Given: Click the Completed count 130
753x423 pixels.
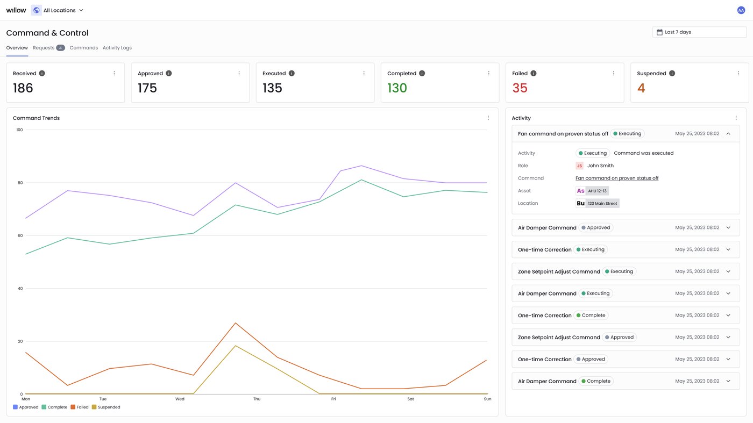Looking at the screenshot, I should point(397,88).
